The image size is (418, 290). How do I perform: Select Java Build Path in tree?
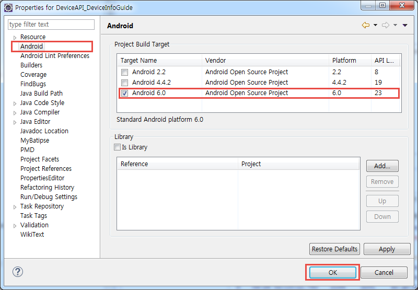tap(41, 94)
